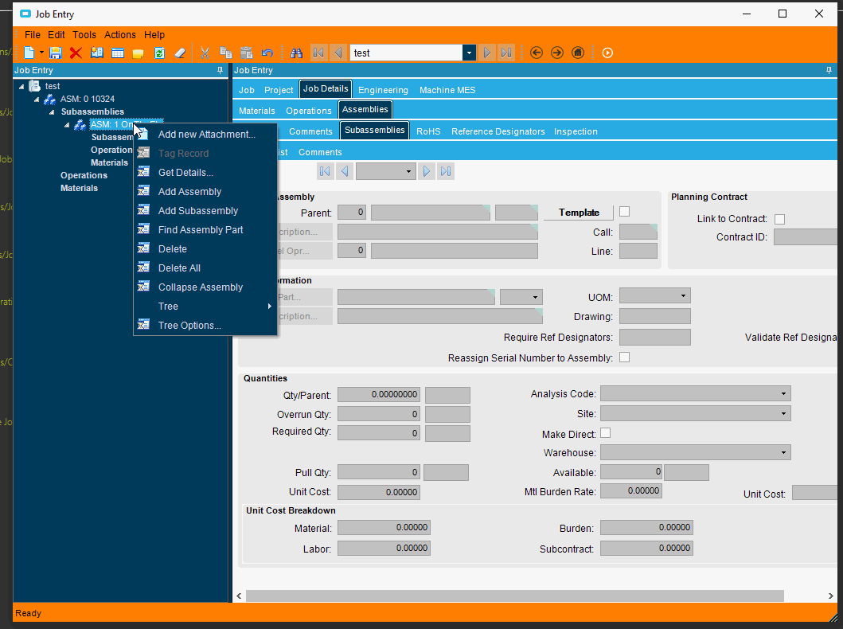Click the clipboard paste toolbar icon
The width and height of the screenshot is (843, 629).
(x=246, y=53)
